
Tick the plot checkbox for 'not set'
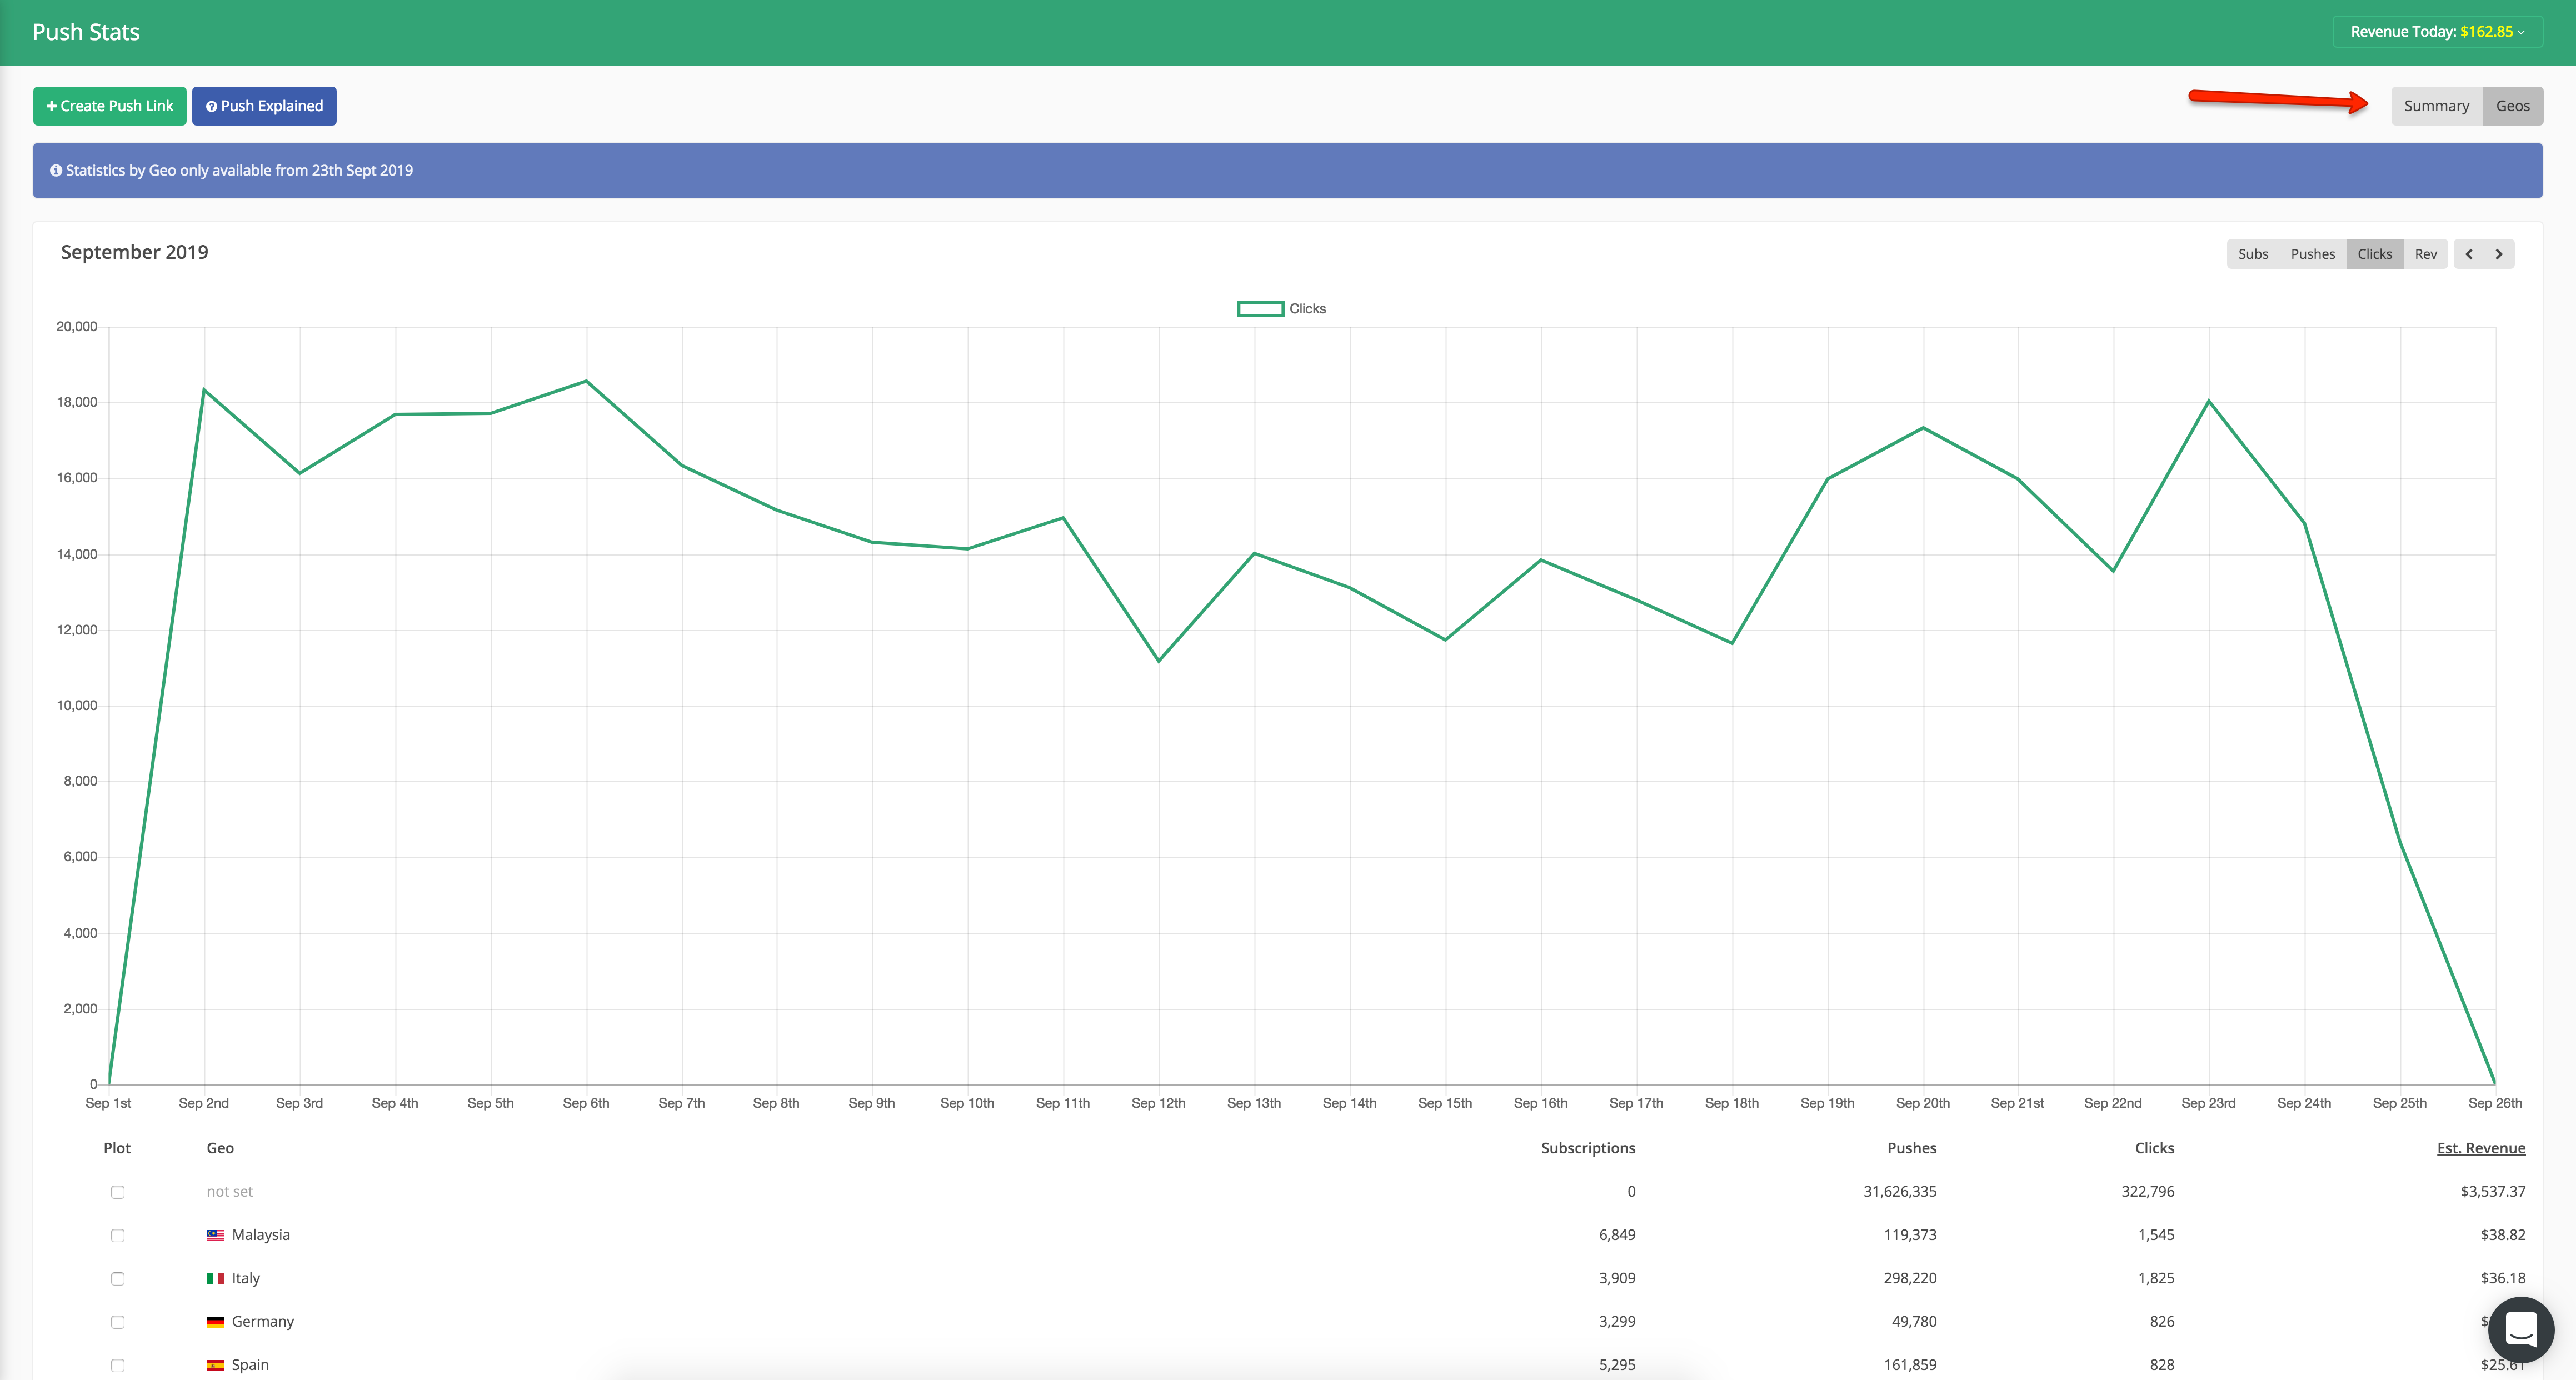pos(118,1192)
